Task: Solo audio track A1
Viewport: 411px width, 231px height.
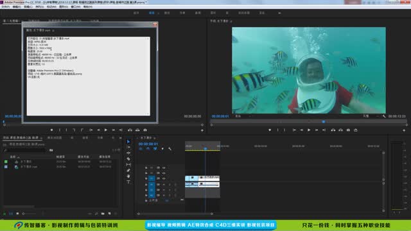Action: pos(170,185)
